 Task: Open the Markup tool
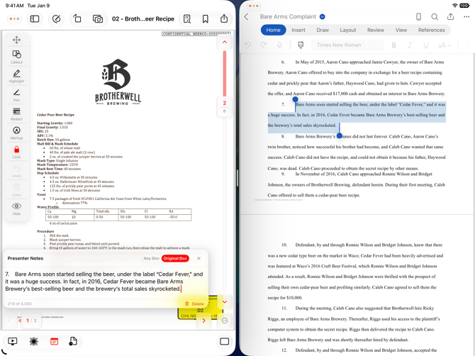(x=17, y=133)
